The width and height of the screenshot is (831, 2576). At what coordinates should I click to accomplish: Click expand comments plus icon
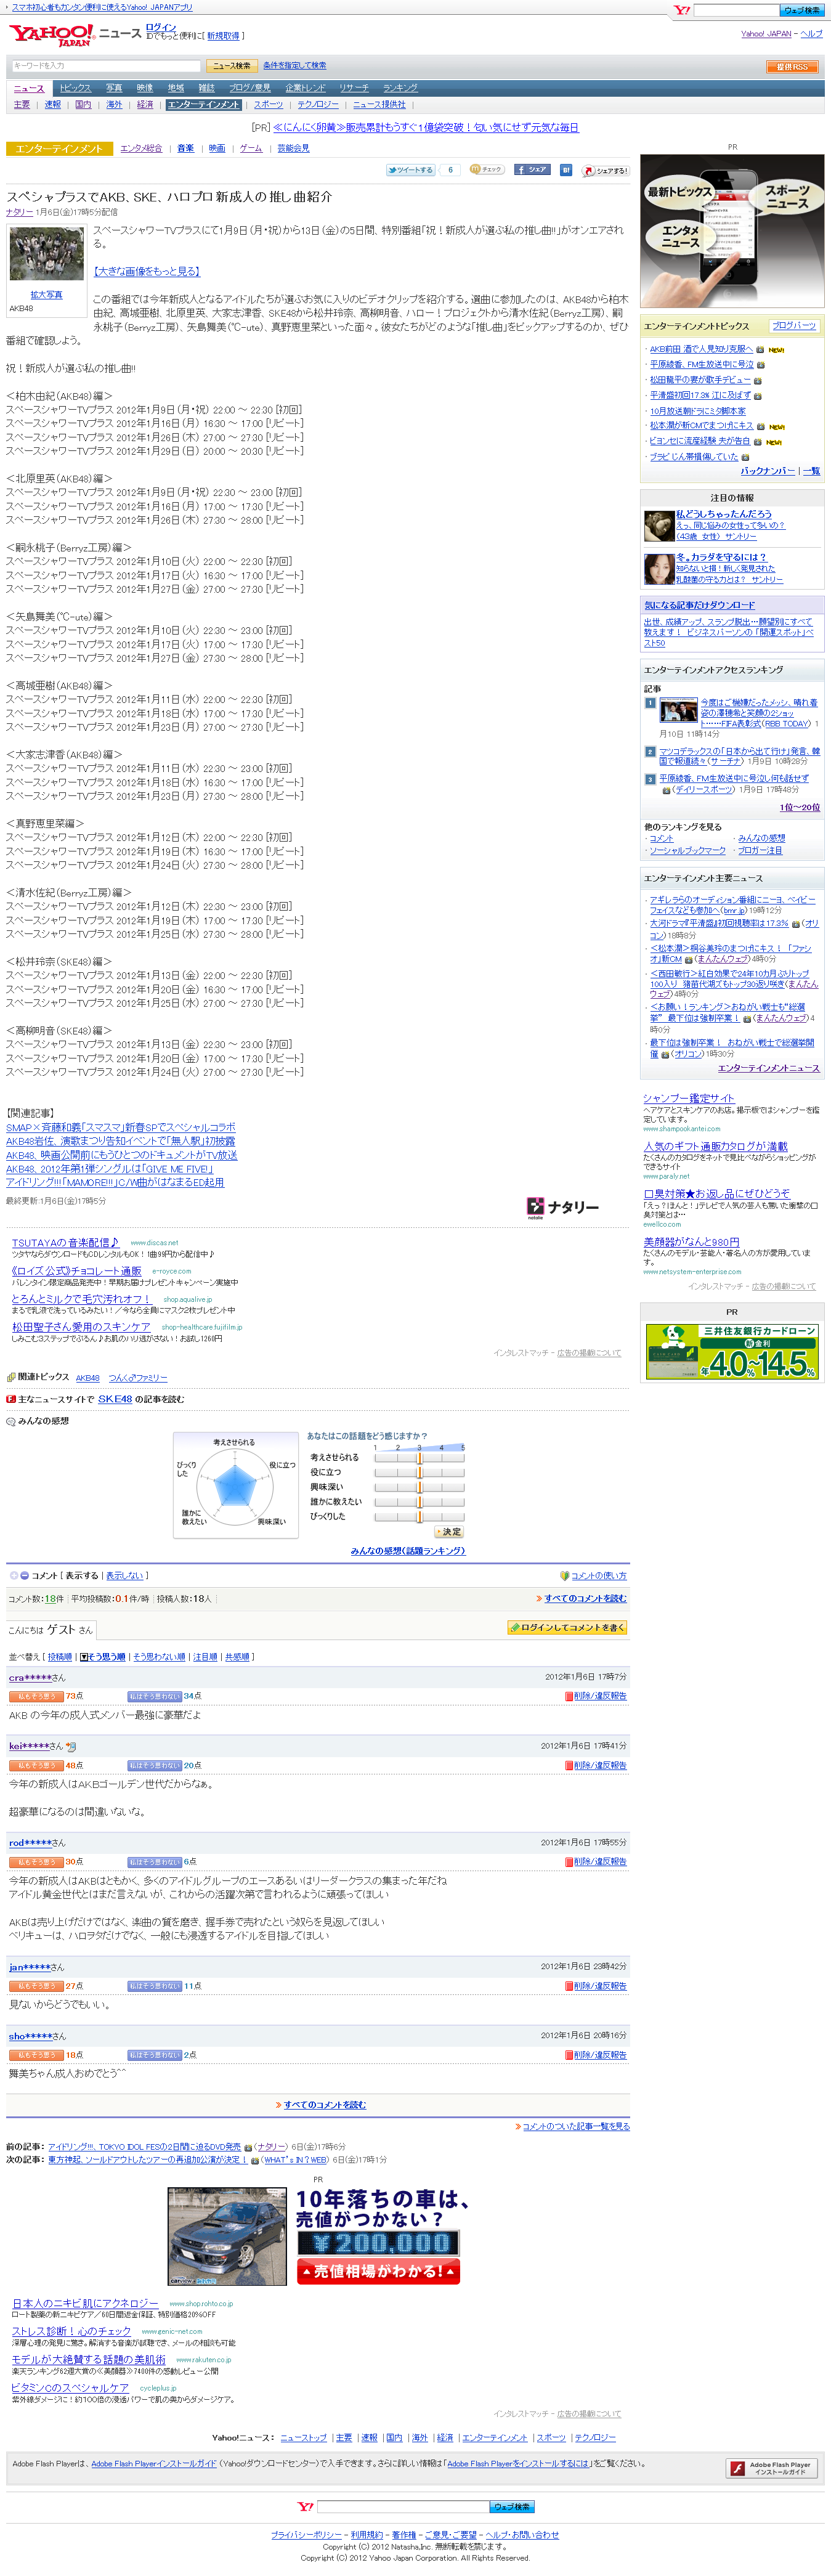[x=14, y=1575]
